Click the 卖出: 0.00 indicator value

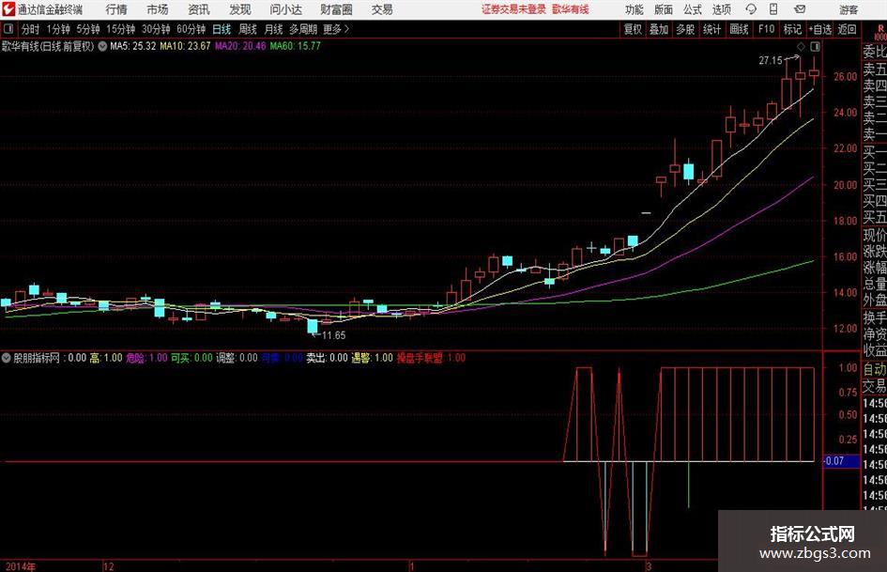pos(327,358)
